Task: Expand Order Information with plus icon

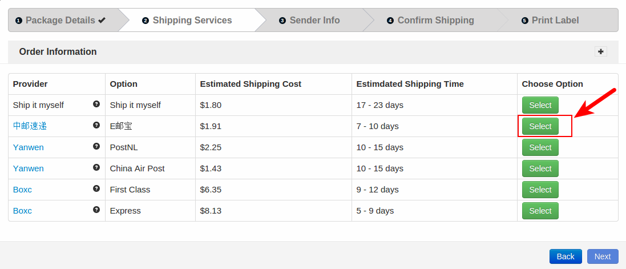Action: coord(600,51)
